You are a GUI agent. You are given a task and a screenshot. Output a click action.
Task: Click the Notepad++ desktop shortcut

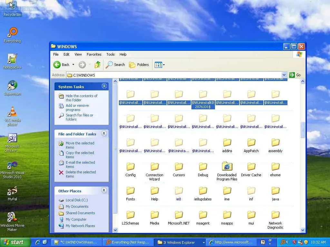click(x=12, y=61)
